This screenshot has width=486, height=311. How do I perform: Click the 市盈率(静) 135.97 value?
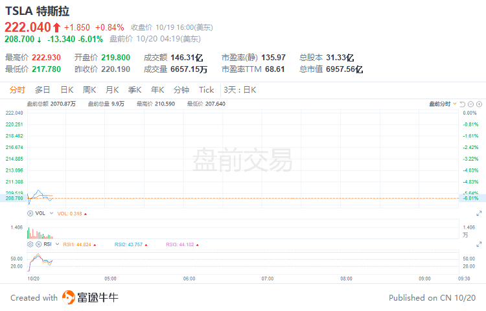273,58
